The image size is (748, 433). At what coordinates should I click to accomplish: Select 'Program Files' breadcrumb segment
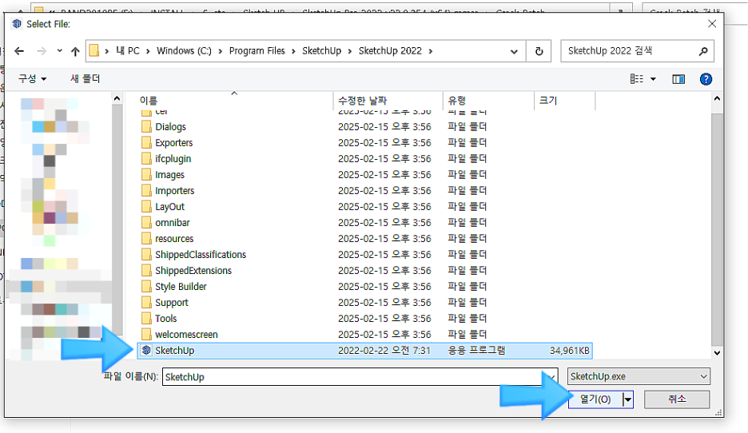[257, 50]
